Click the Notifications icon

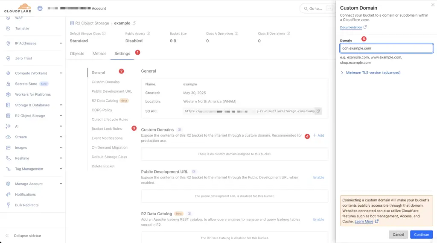(x=8, y=194)
